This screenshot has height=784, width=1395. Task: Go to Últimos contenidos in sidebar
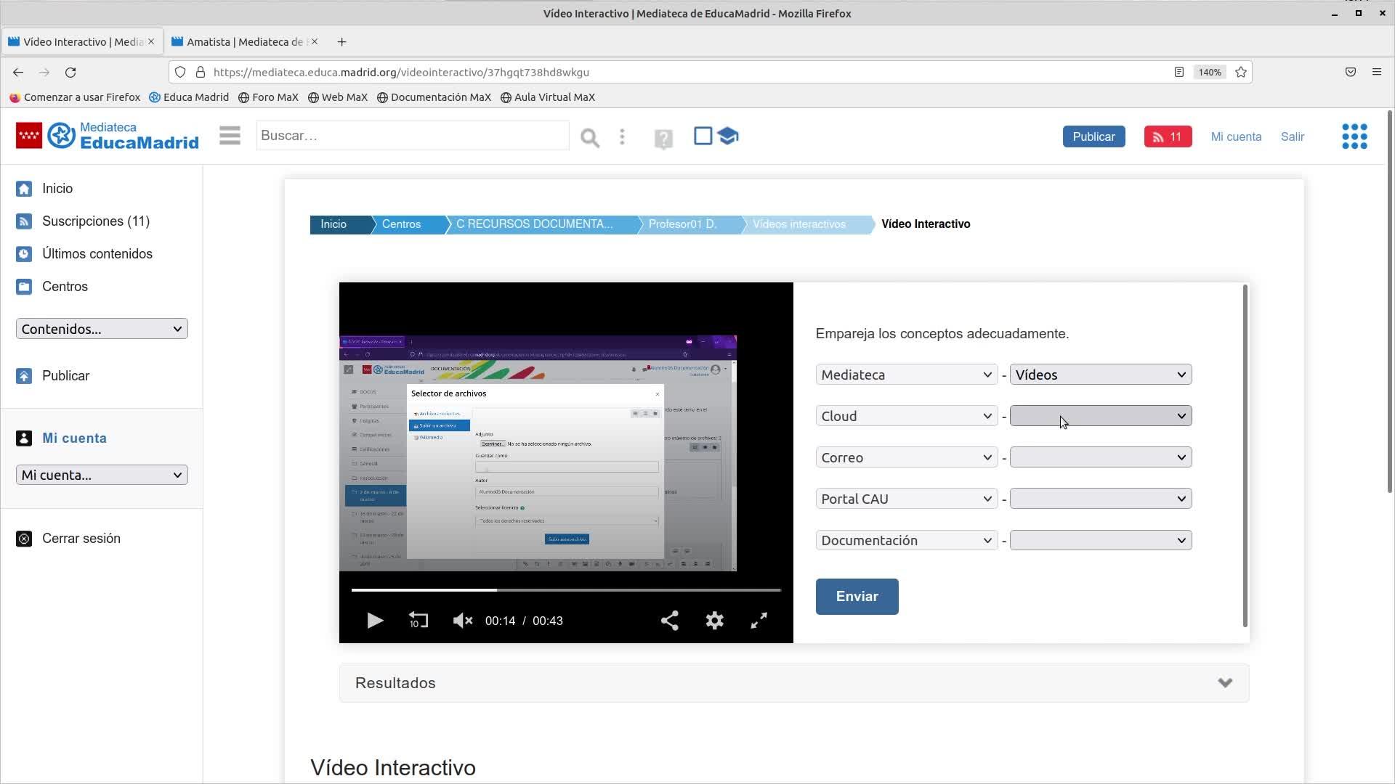[x=97, y=254]
